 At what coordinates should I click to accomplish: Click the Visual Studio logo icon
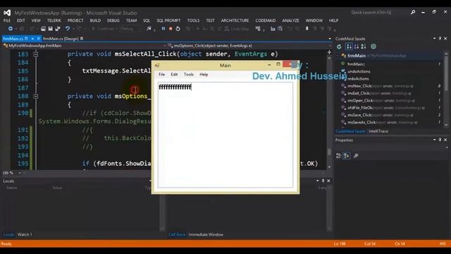click(x=7, y=13)
